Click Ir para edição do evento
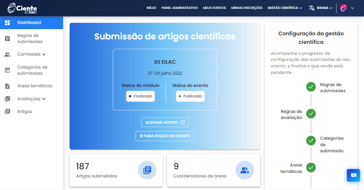 (165, 136)
